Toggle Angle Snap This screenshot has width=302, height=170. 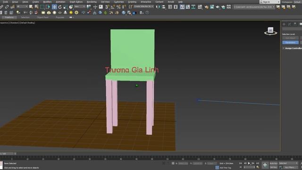(113, 7)
